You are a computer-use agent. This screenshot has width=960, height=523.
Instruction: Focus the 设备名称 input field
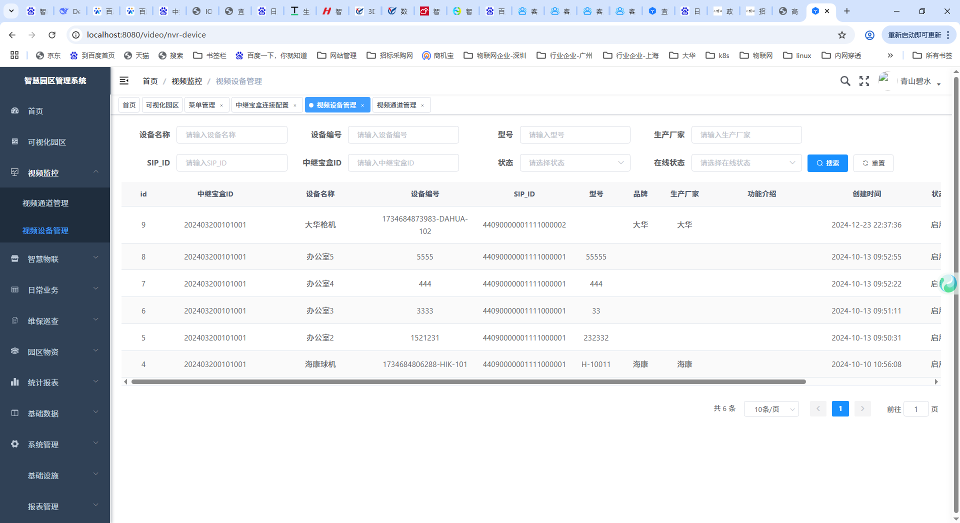(x=232, y=135)
